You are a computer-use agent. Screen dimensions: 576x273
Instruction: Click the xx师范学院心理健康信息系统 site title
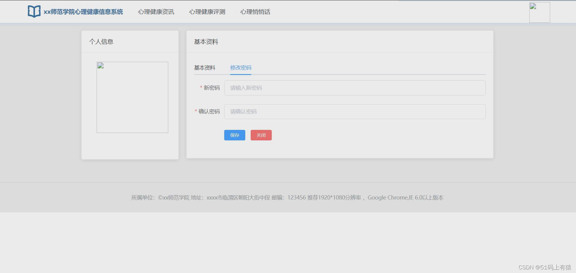83,12
